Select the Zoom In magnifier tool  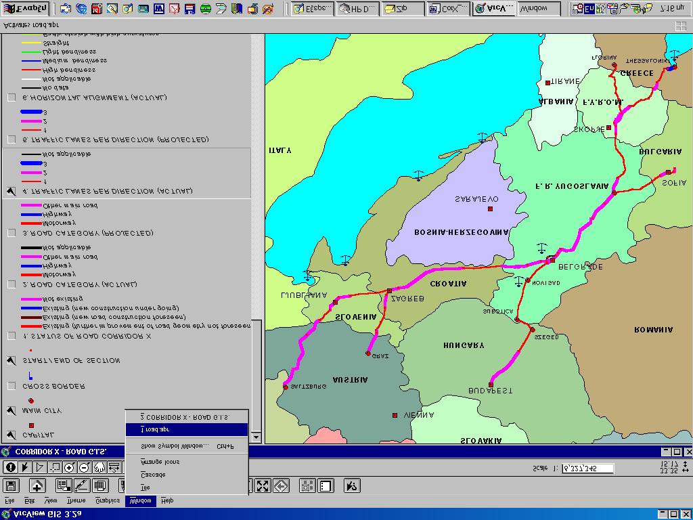[70, 467]
